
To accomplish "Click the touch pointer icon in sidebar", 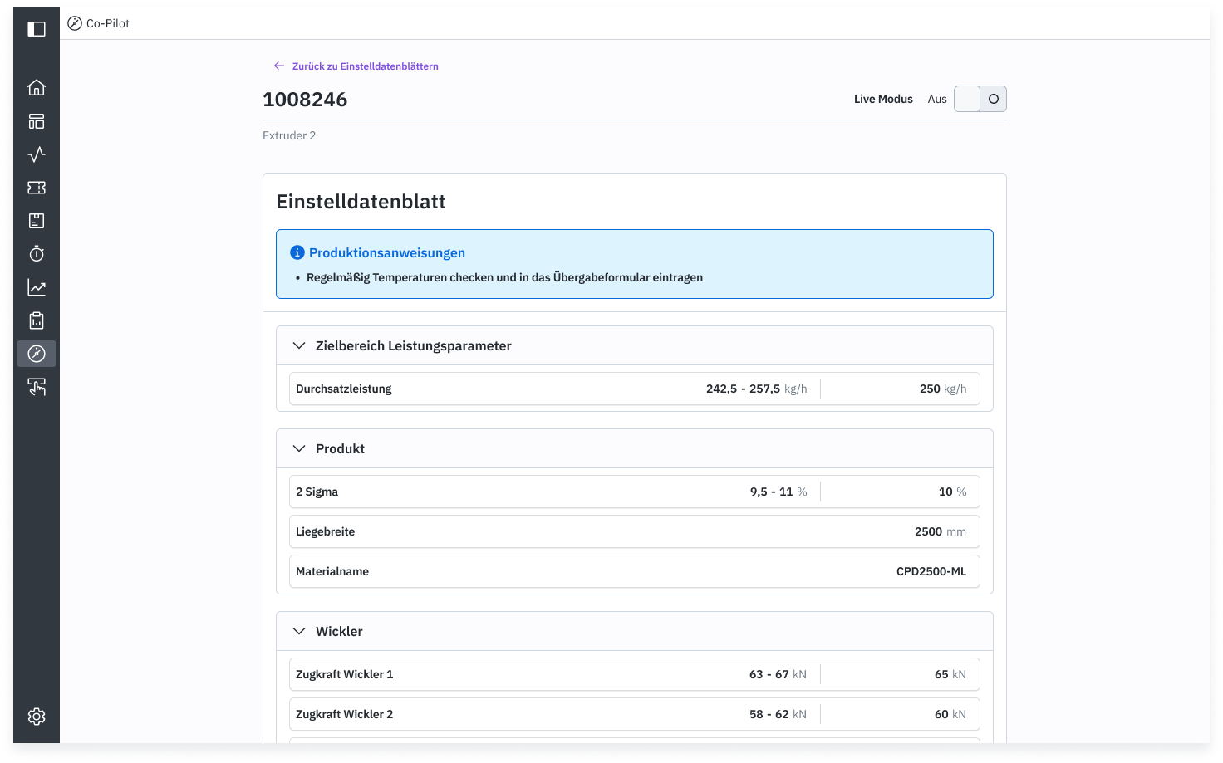I will [37, 387].
